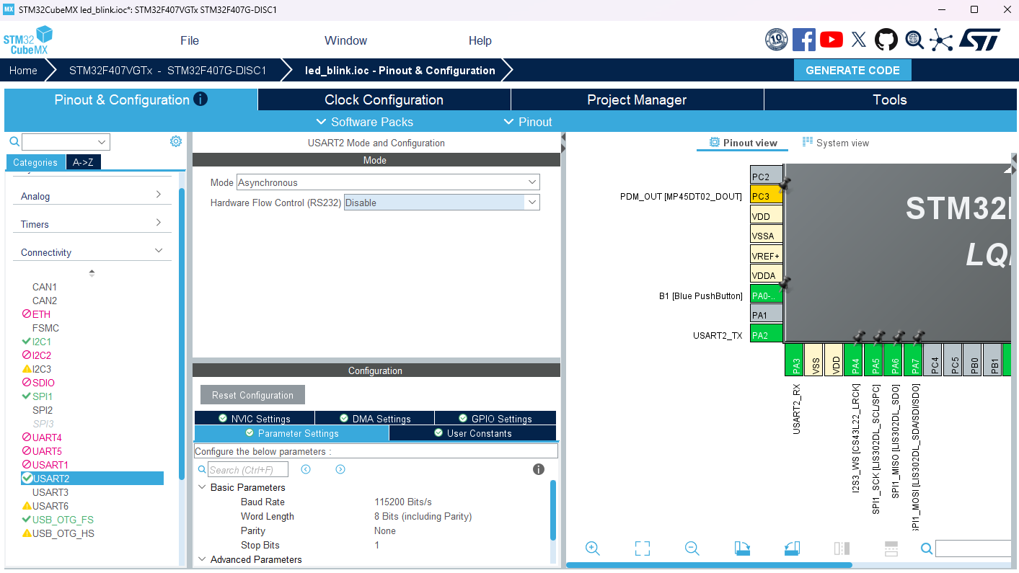Screen dimensions: 1019x573
Task: Click the Reset Configuration button
Action: pos(252,395)
